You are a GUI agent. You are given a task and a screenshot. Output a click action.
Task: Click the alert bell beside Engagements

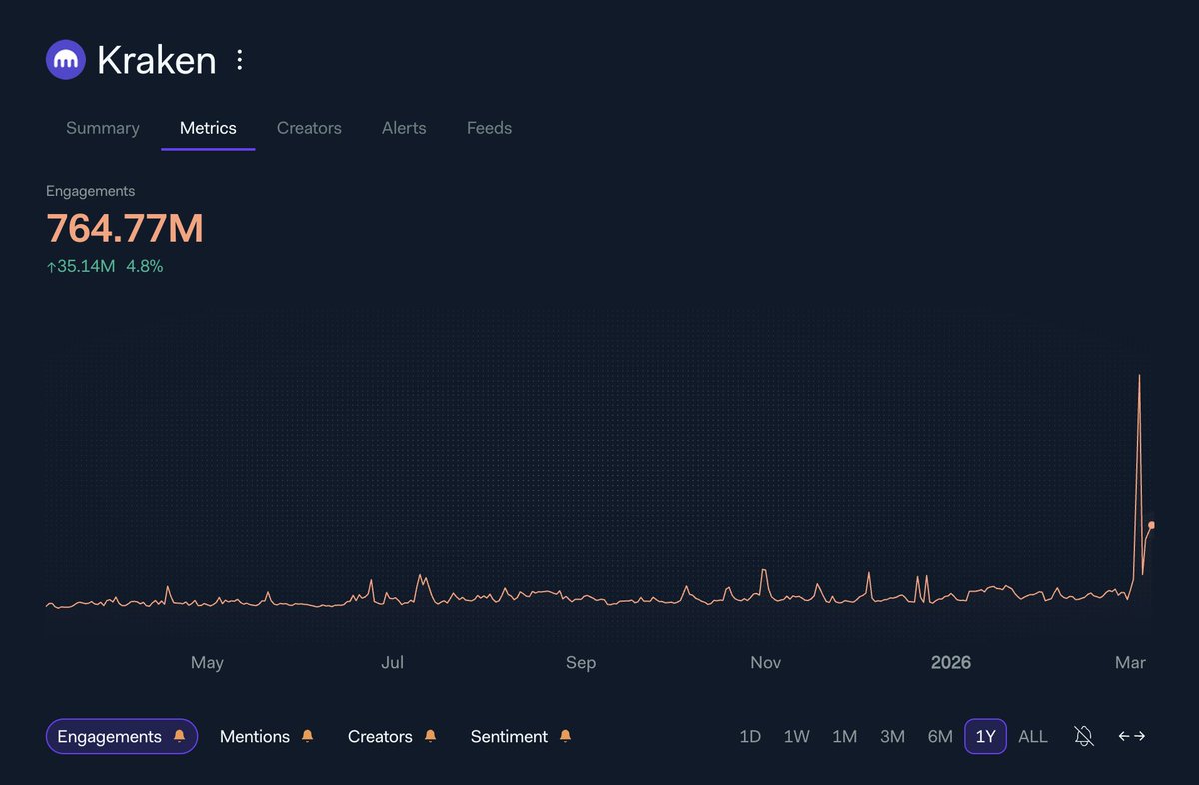[x=178, y=736]
